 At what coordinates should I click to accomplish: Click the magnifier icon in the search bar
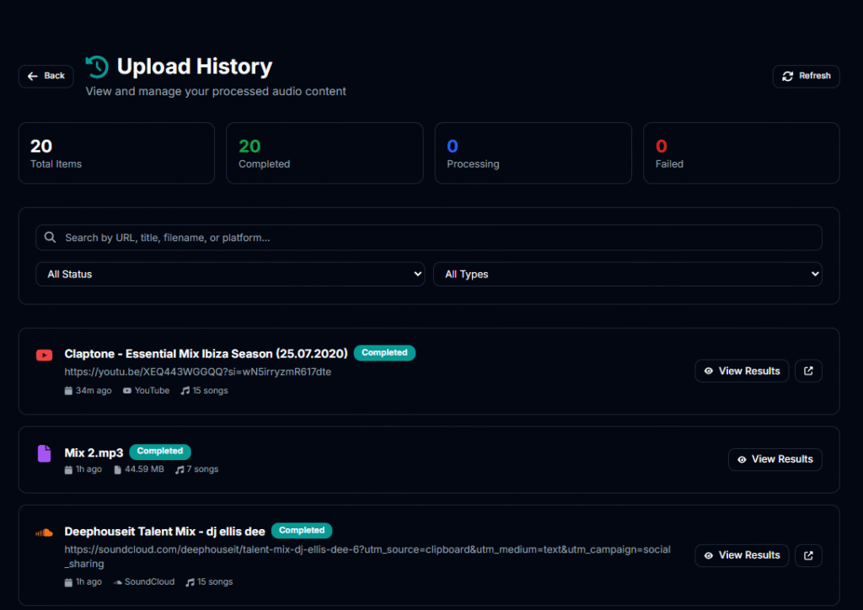pos(51,238)
